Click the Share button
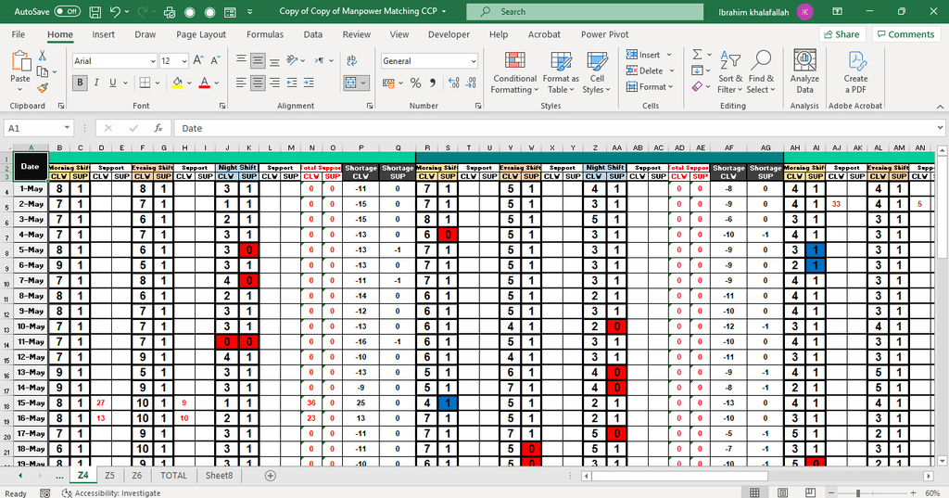This screenshot has height=498, width=949. pos(841,34)
